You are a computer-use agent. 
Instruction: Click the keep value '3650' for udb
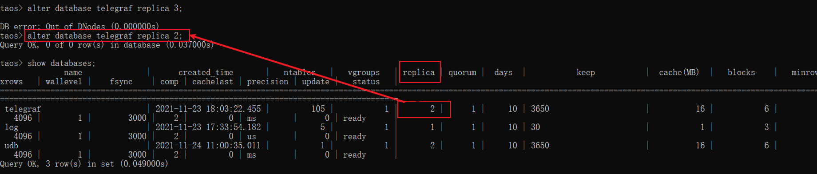(540, 146)
